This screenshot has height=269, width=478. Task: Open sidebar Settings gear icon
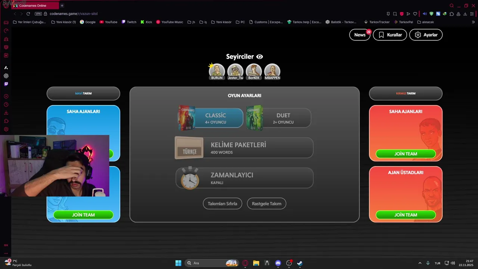tap(6, 129)
